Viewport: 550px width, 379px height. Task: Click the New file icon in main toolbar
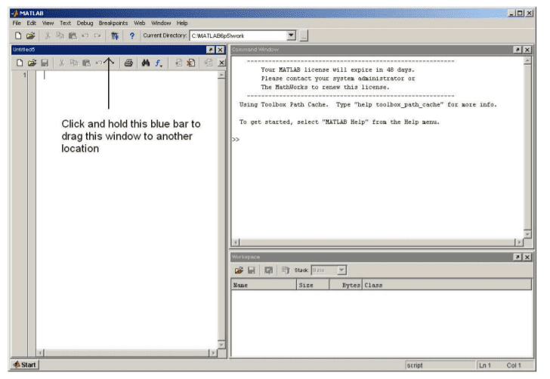coord(18,35)
